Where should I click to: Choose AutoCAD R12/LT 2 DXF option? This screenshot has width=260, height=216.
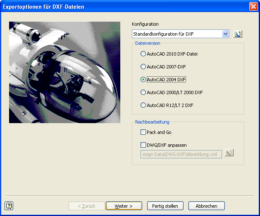[x=143, y=105]
